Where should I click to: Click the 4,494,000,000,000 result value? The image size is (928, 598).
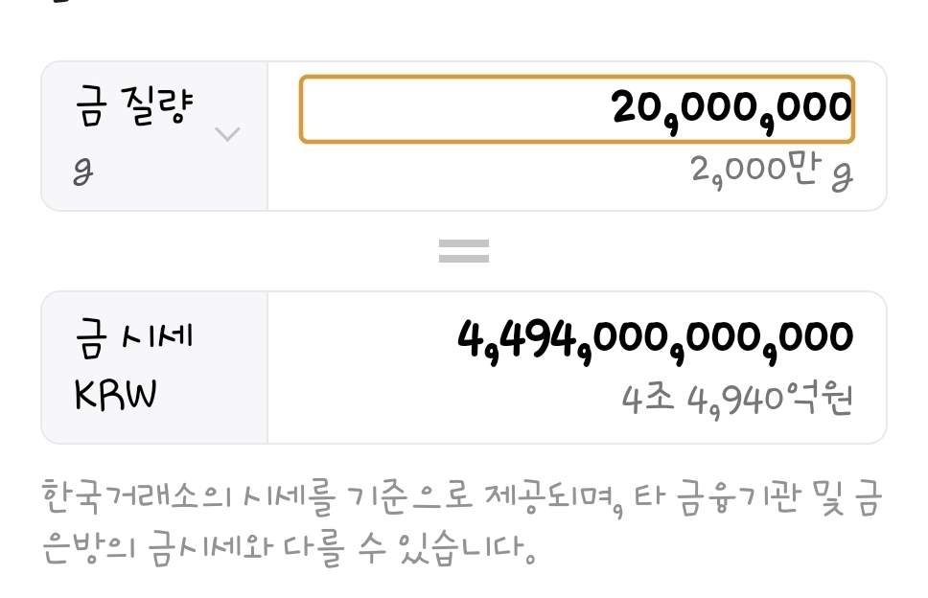[656, 337]
